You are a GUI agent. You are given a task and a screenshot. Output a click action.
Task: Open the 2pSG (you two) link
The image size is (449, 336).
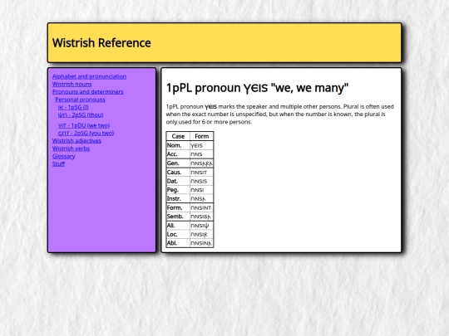point(86,133)
